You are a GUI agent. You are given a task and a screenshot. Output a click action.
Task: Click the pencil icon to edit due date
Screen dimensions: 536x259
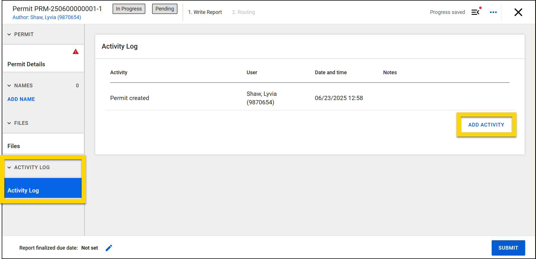tap(109, 248)
